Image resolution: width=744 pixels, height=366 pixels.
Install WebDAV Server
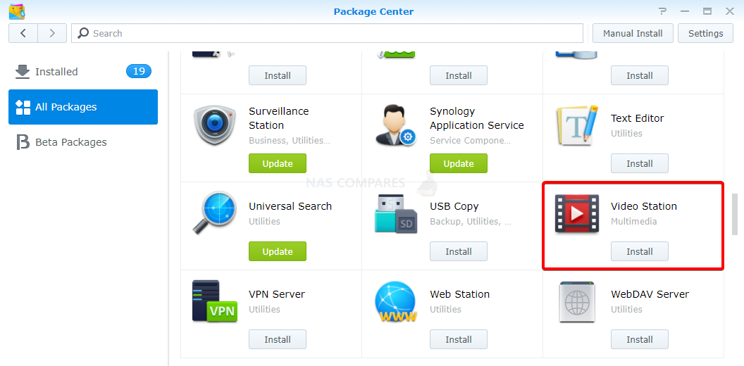pyautogui.click(x=640, y=339)
